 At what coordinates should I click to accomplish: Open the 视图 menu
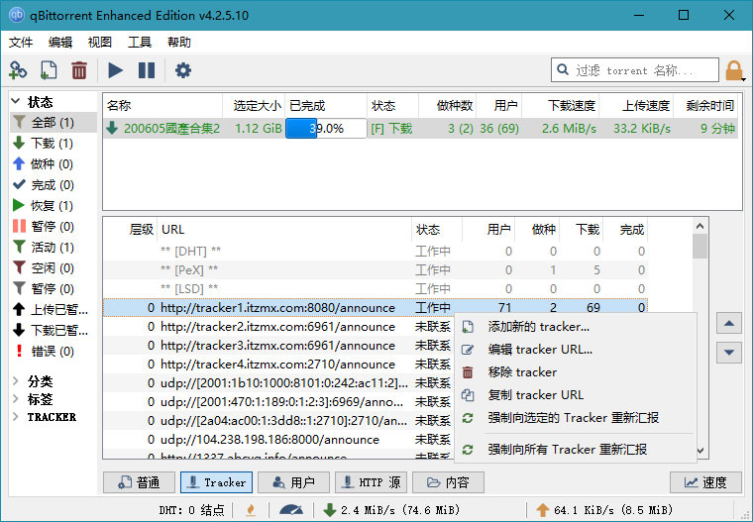coord(100,43)
